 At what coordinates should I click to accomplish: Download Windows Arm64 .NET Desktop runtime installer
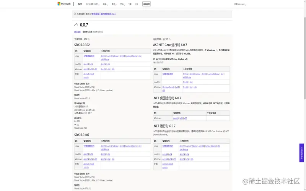[176, 118]
